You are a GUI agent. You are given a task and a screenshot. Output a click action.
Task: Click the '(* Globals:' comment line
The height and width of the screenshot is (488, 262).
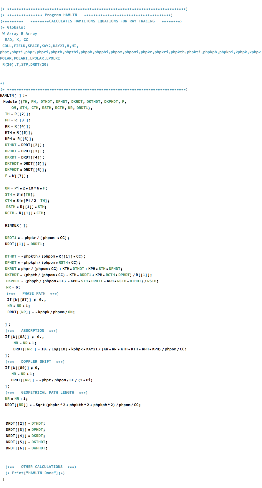[13, 27]
